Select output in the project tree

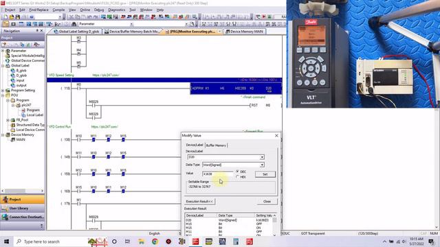point(21,85)
